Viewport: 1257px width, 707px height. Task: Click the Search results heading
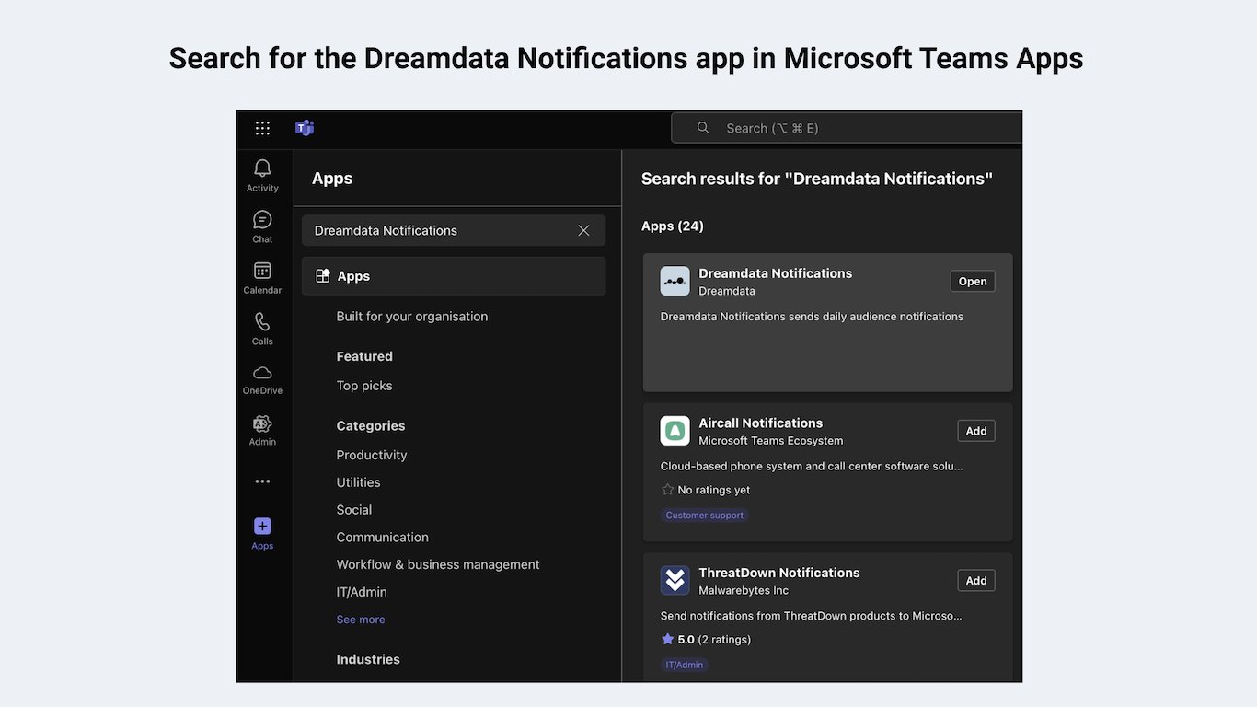coord(817,179)
